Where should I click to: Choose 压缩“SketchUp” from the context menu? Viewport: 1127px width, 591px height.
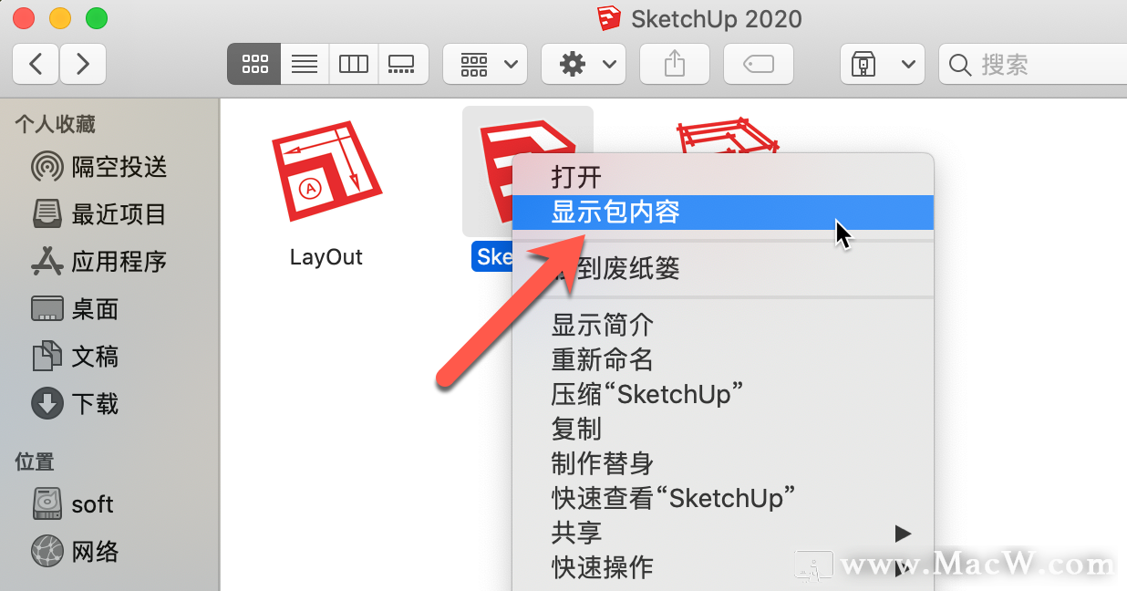(723, 394)
